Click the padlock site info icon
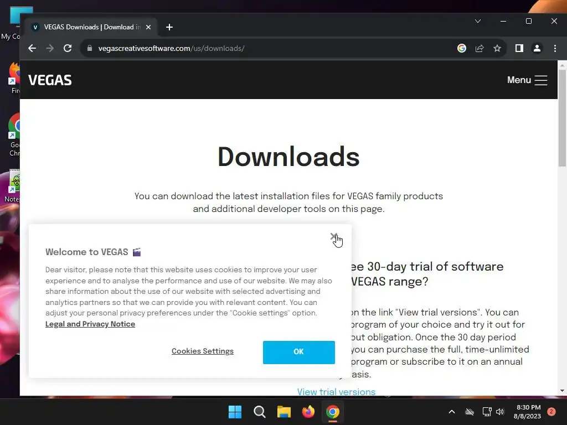This screenshot has height=425, width=567. pos(90,48)
